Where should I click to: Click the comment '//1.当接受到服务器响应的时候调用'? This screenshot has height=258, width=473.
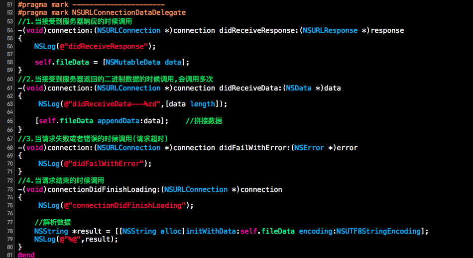tap(75, 21)
